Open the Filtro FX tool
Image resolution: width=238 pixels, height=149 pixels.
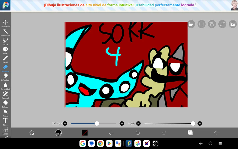(5, 51)
